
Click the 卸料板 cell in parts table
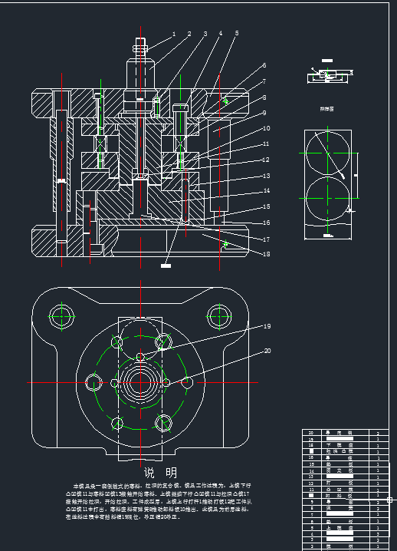(339, 496)
